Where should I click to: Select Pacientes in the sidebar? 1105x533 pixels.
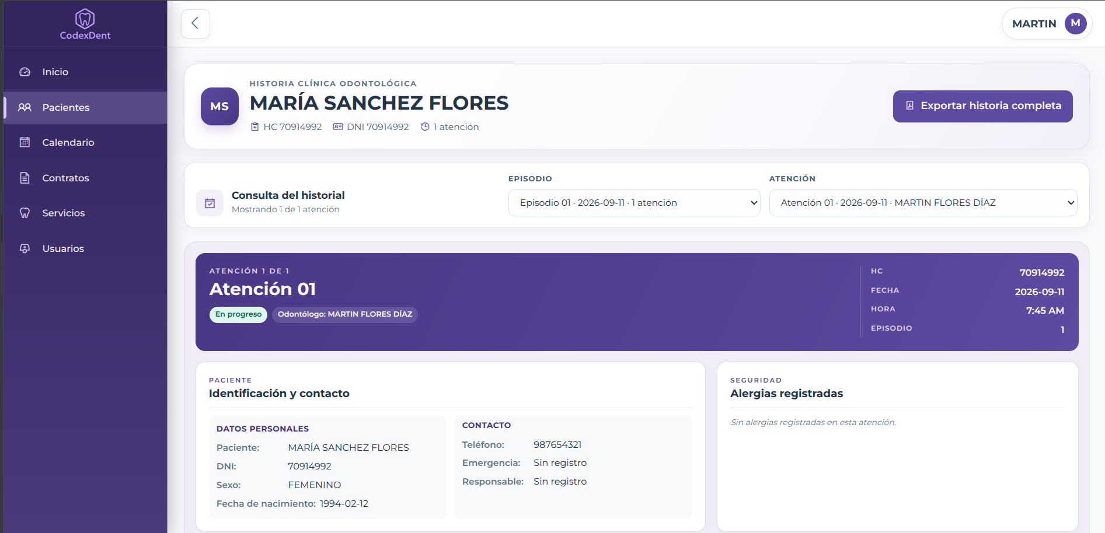(85, 107)
